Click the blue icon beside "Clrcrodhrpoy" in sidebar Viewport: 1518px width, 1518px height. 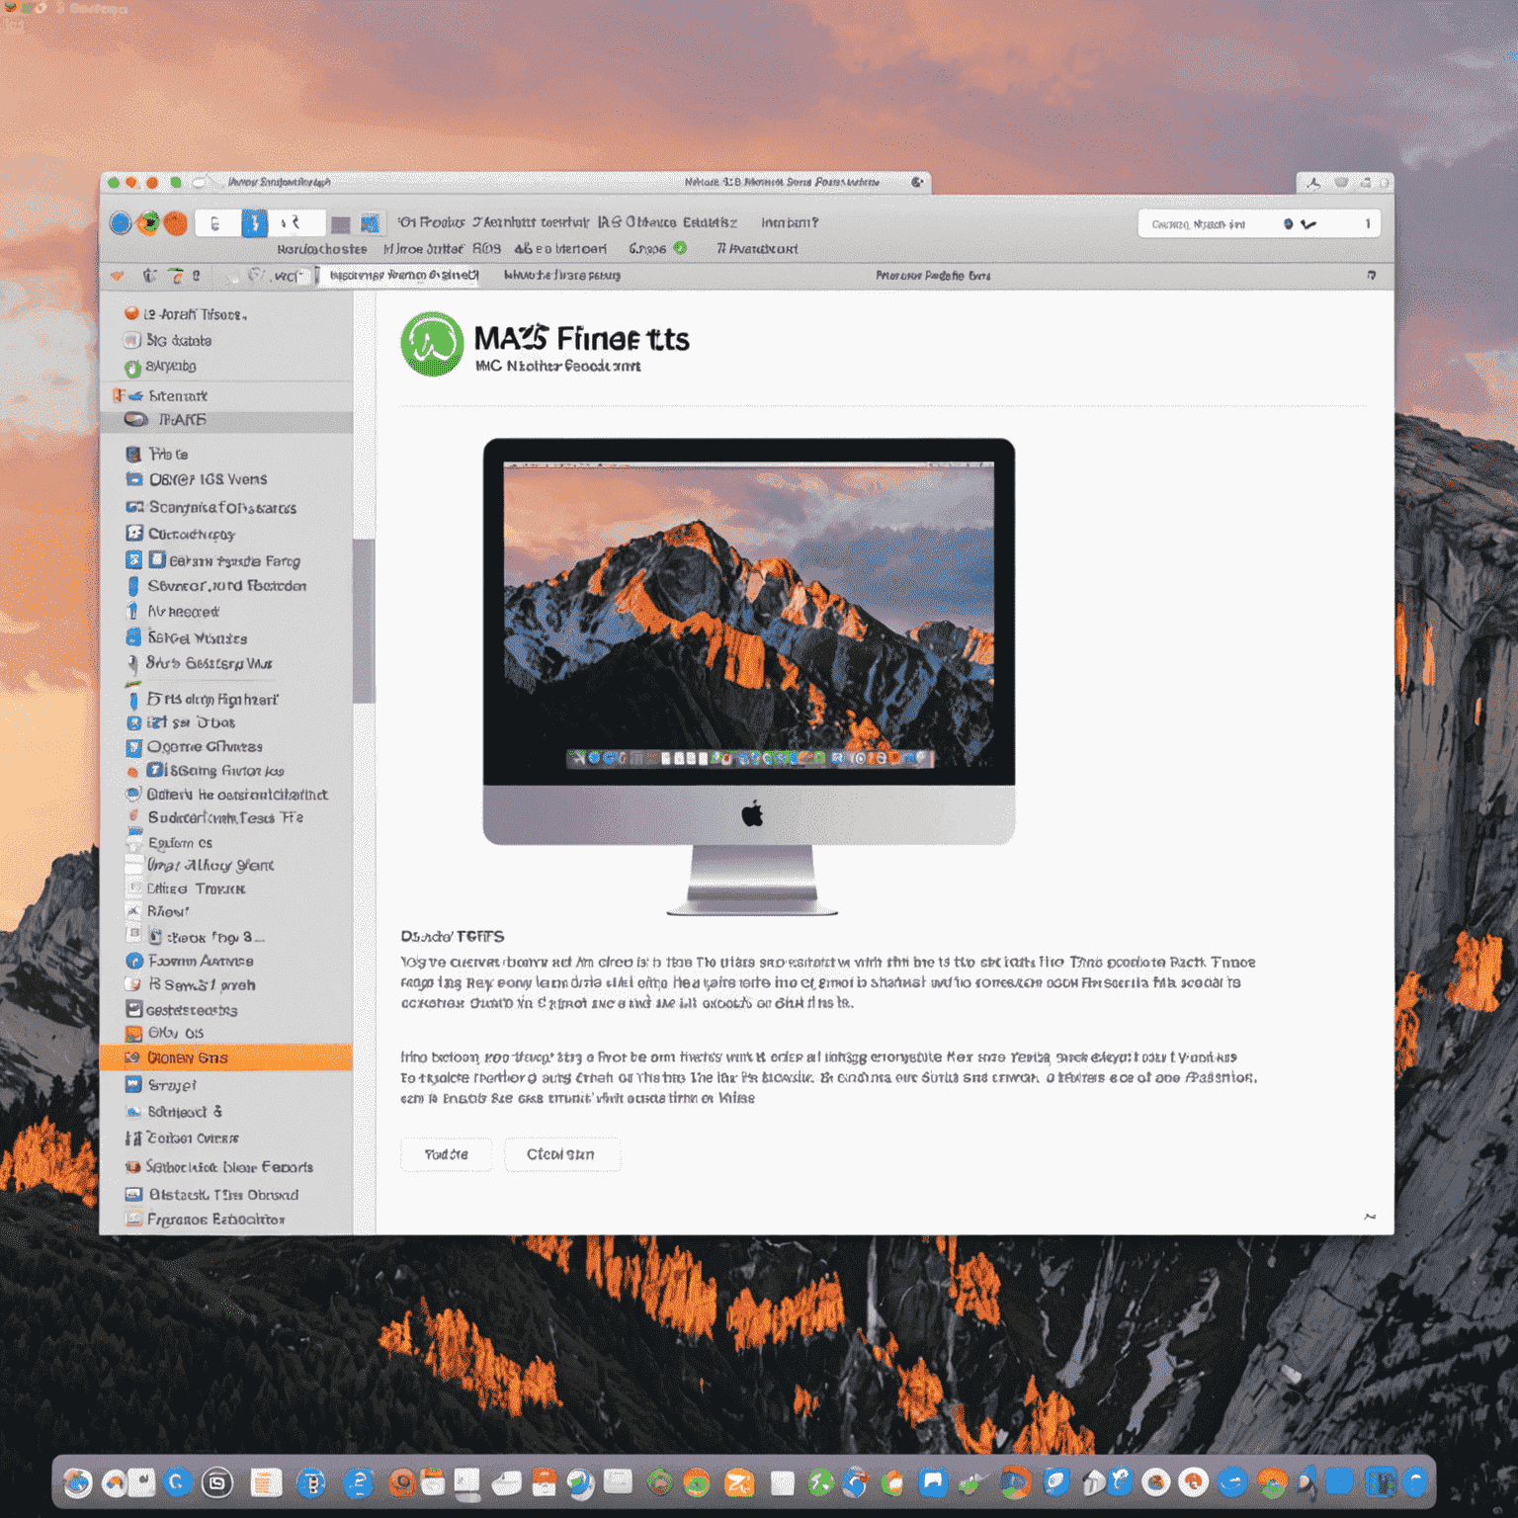134,533
